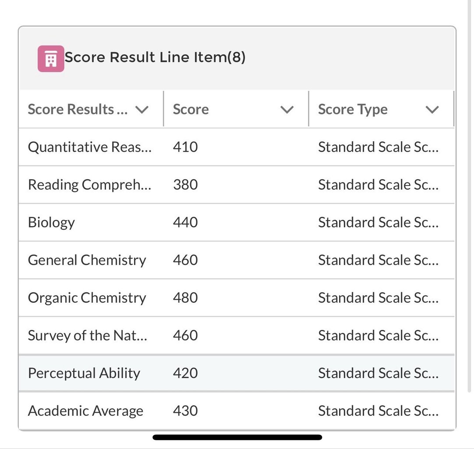Click the Score Result Line Item(8) title

(x=155, y=57)
